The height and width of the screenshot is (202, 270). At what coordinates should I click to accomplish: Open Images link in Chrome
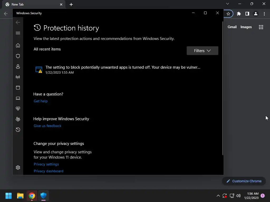(x=246, y=27)
